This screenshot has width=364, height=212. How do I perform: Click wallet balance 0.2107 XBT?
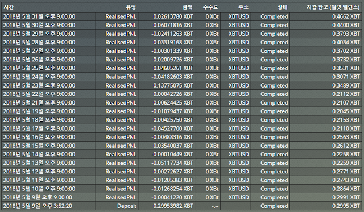coord(346,102)
